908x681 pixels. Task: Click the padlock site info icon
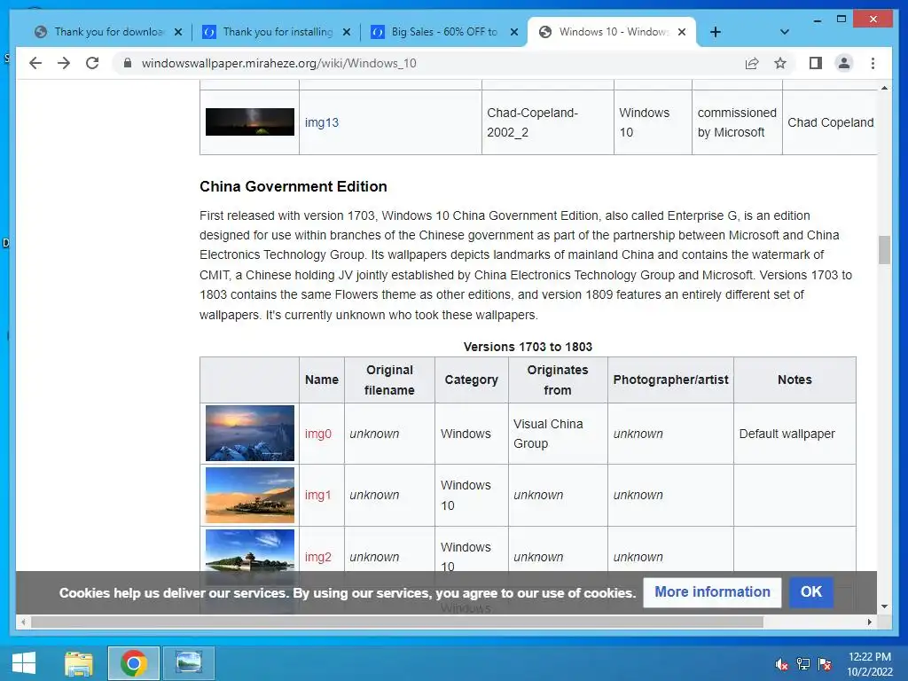128,63
